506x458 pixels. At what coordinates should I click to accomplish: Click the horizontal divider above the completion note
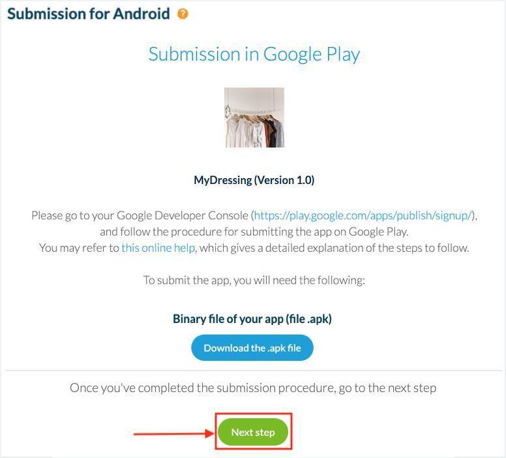point(254,371)
